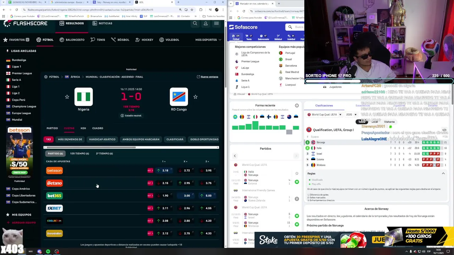The height and width of the screenshot is (255, 454).
Task: Open the Flashscore user account icon
Action: coord(205,23)
